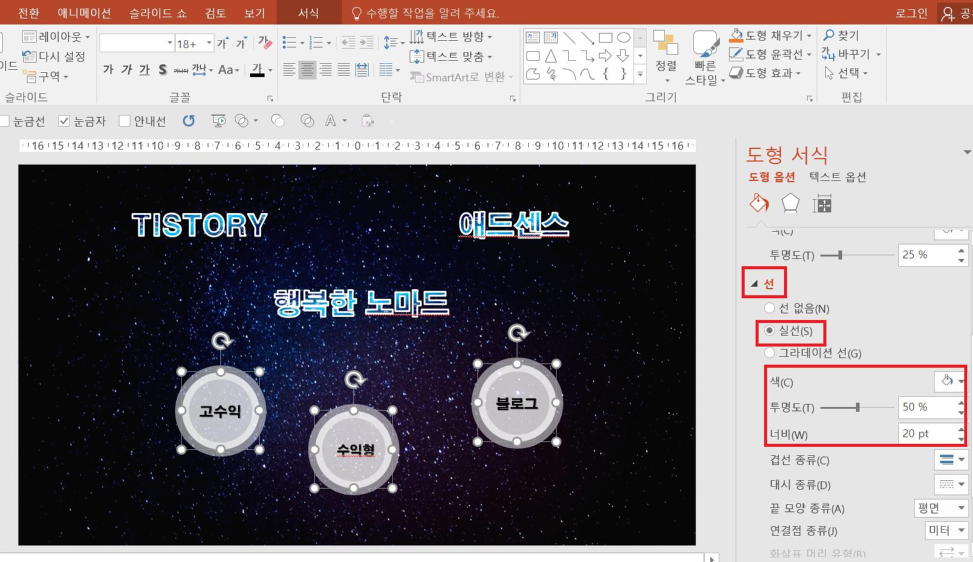Align text to the left

pyautogui.click(x=289, y=70)
